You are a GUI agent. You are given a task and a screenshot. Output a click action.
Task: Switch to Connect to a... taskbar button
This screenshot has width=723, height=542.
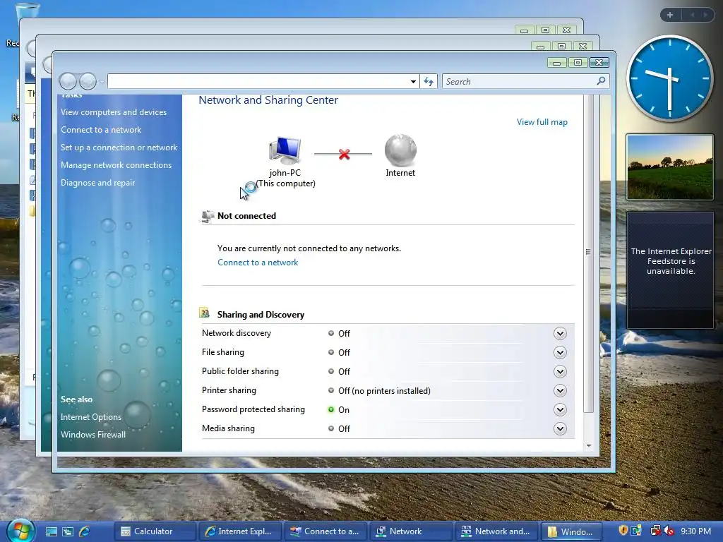[x=325, y=531]
